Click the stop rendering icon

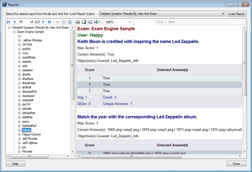(63, 22)
